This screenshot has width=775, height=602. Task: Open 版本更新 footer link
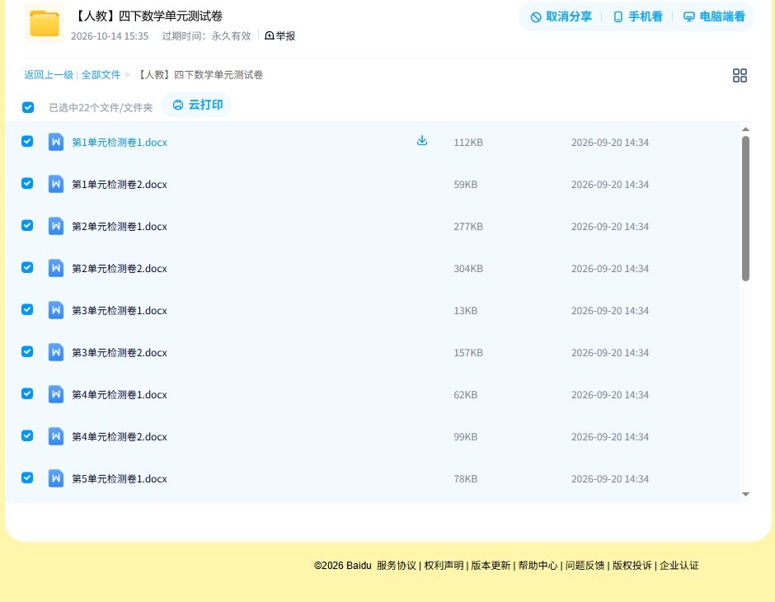tap(491, 566)
